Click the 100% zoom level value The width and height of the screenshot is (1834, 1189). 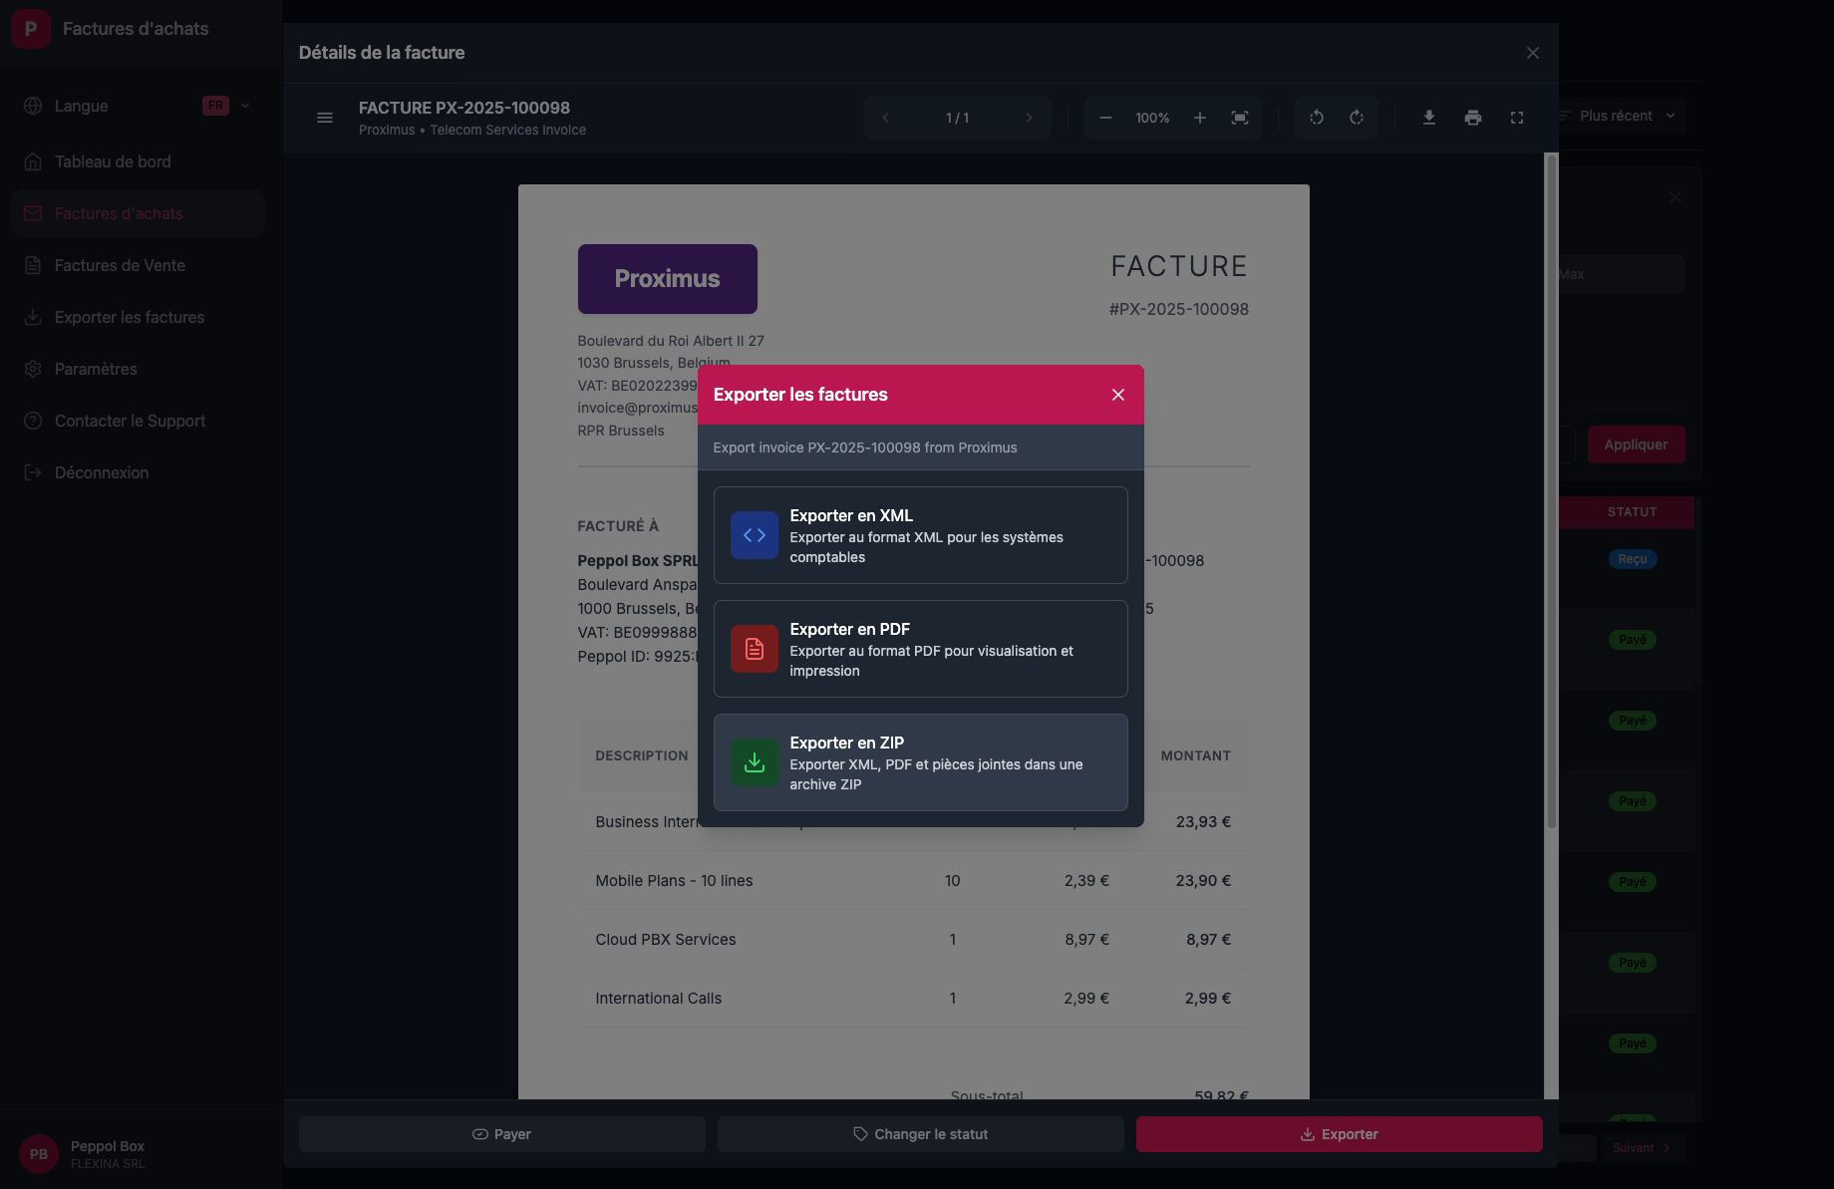[1152, 118]
